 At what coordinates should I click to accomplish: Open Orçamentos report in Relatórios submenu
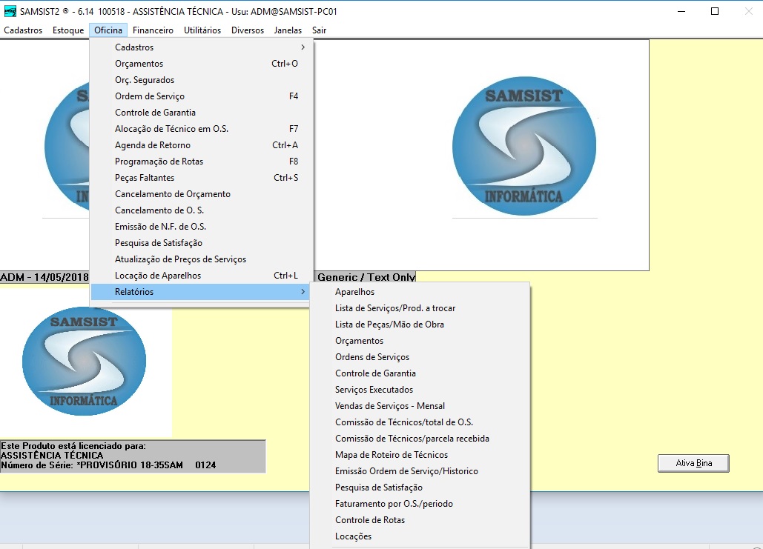[x=420, y=341]
